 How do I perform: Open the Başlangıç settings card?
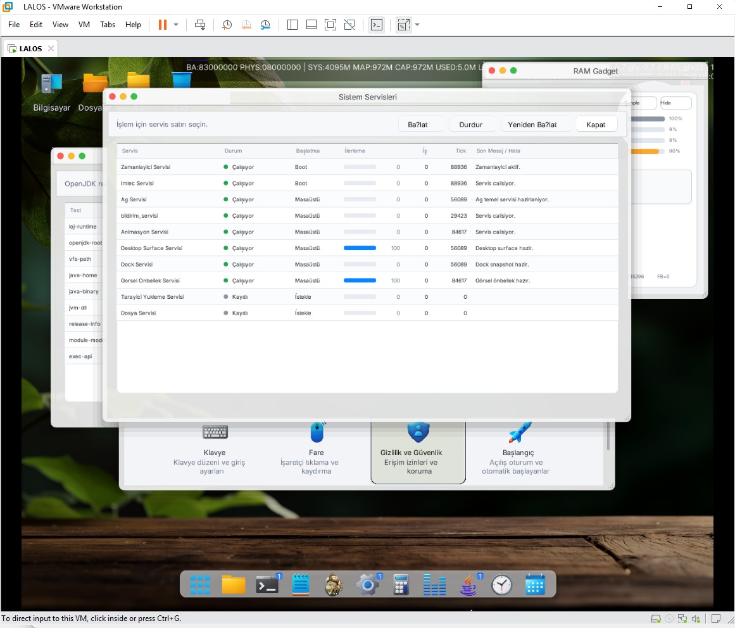(x=517, y=448)
